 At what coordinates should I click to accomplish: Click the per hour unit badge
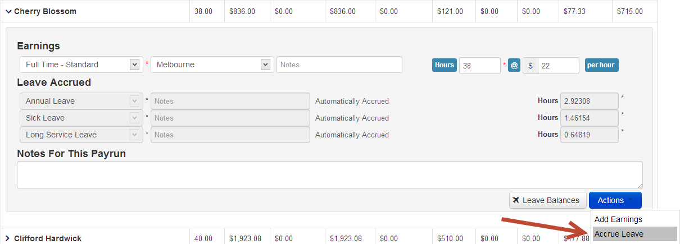pyautogui.click(x=601, y=65)
